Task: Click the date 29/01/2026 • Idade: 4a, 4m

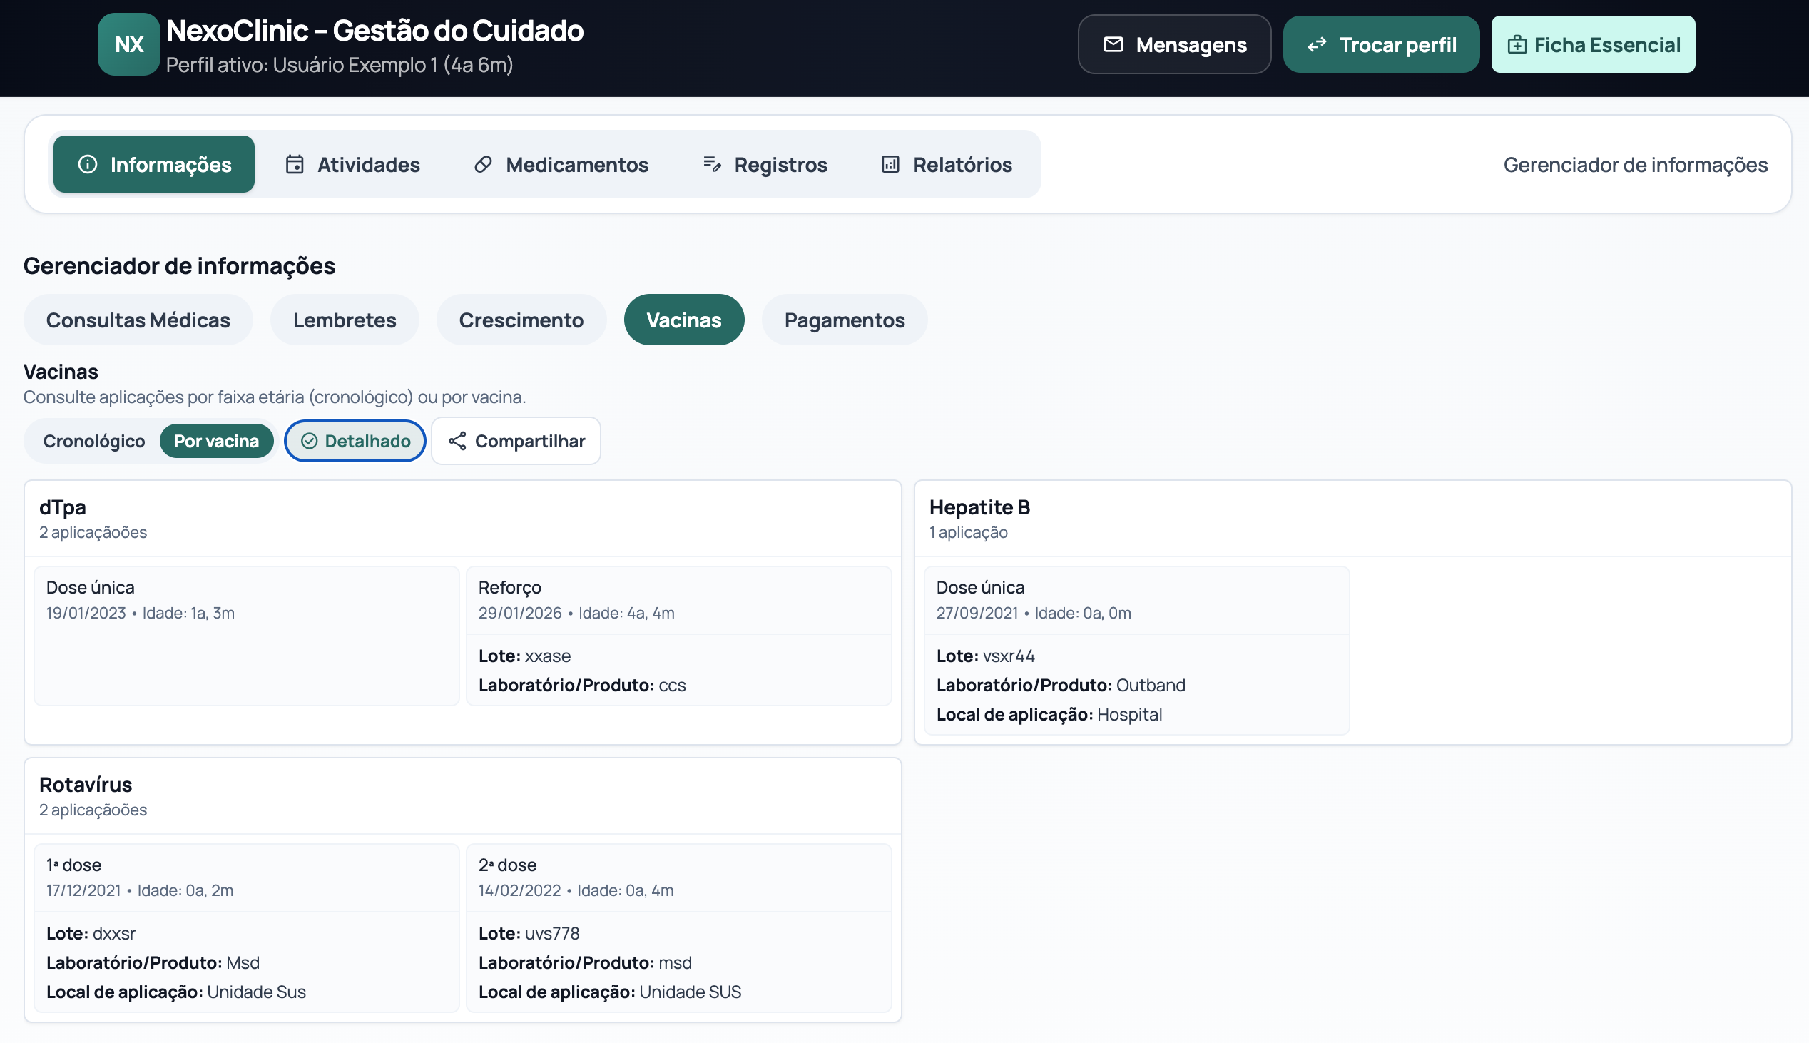Action: point(576,614)
